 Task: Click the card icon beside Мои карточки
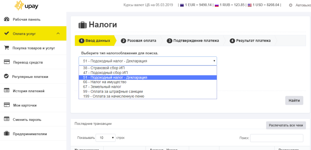pos(6,105)
